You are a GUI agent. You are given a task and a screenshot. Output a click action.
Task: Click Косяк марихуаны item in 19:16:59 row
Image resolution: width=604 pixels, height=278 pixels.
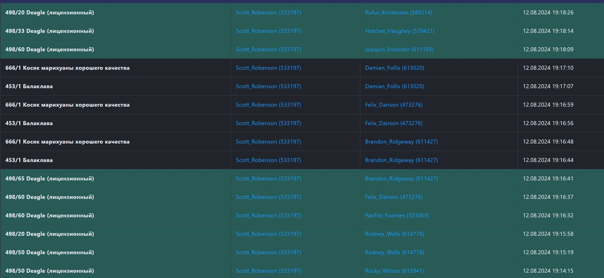tap(67, 105)
